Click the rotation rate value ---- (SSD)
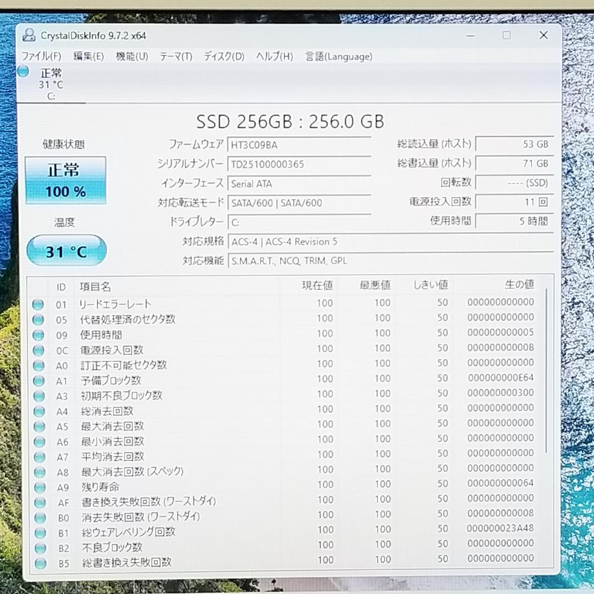 514,183
